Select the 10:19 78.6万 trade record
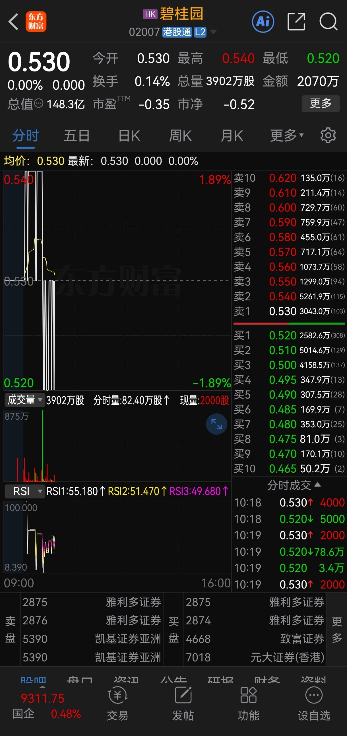This screenshot has height=736, width=347. [289, 552]
